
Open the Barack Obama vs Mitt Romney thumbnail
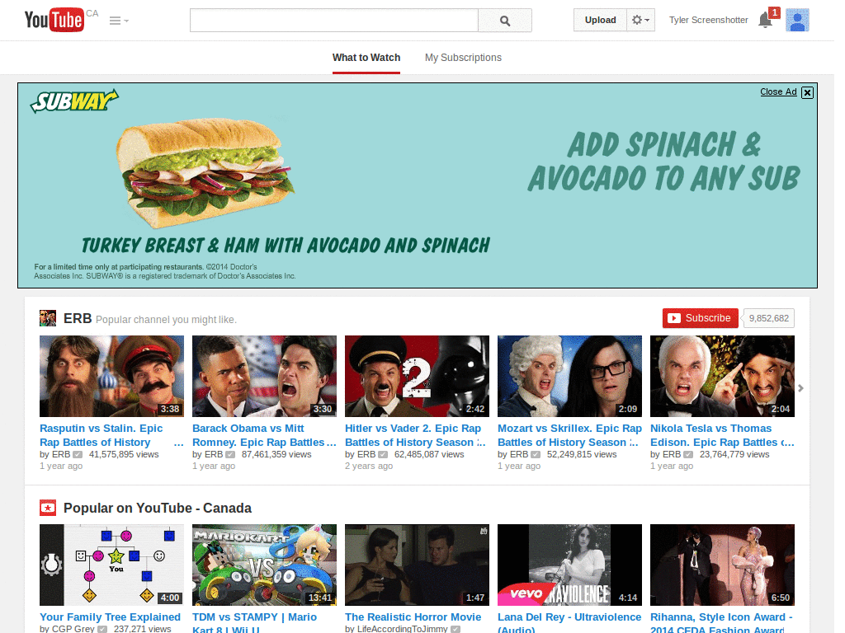(264, 376)
